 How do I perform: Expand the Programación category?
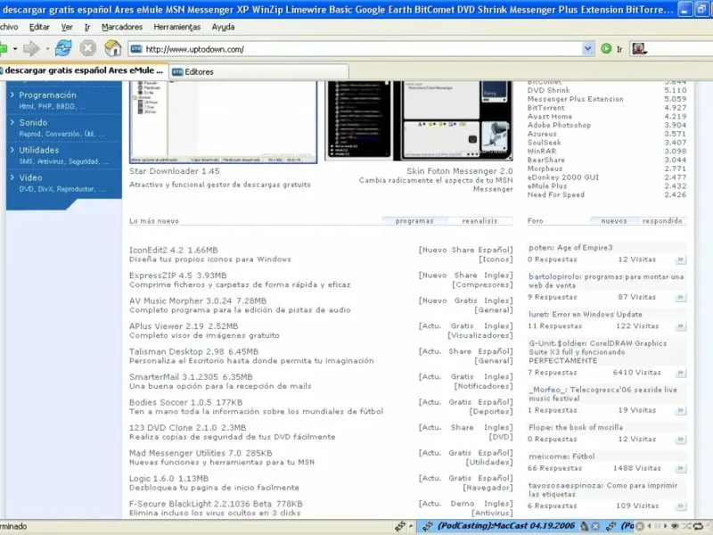[x=47, y=95]
